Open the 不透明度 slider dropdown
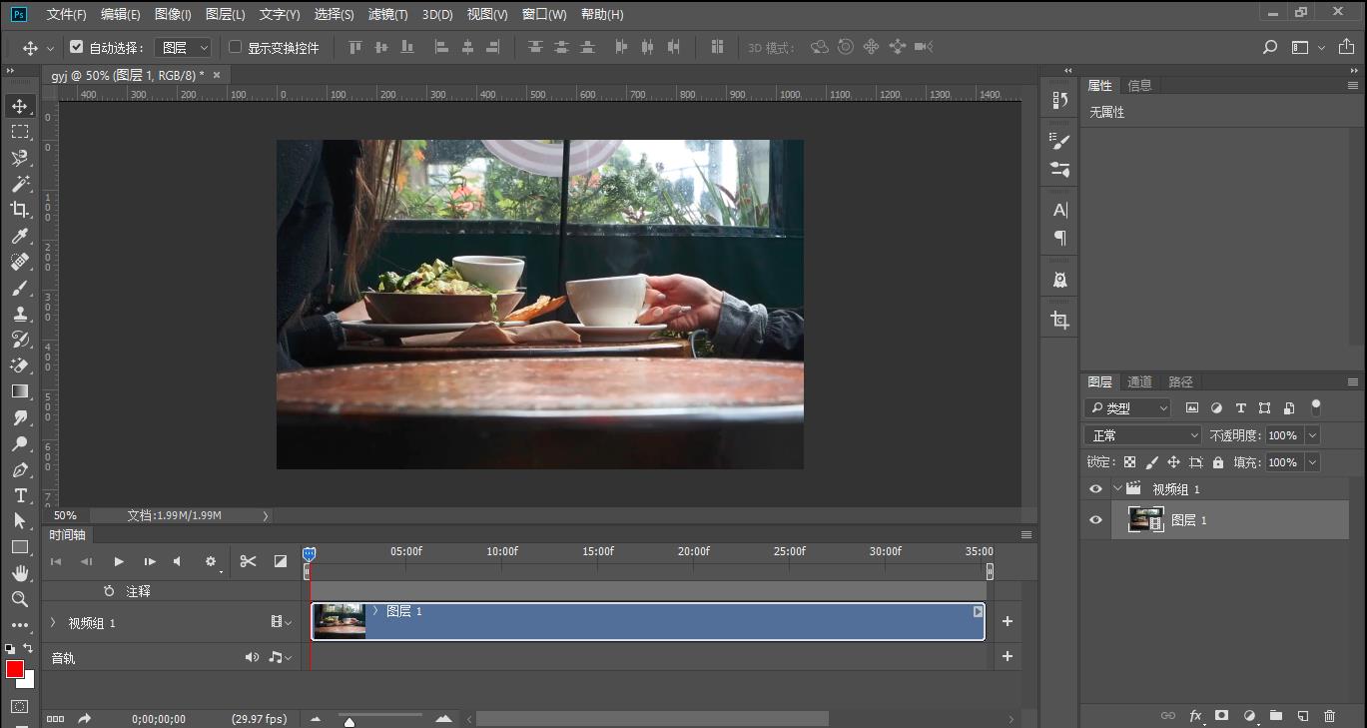The image size is (1367, 728). tap(1312, 435)
